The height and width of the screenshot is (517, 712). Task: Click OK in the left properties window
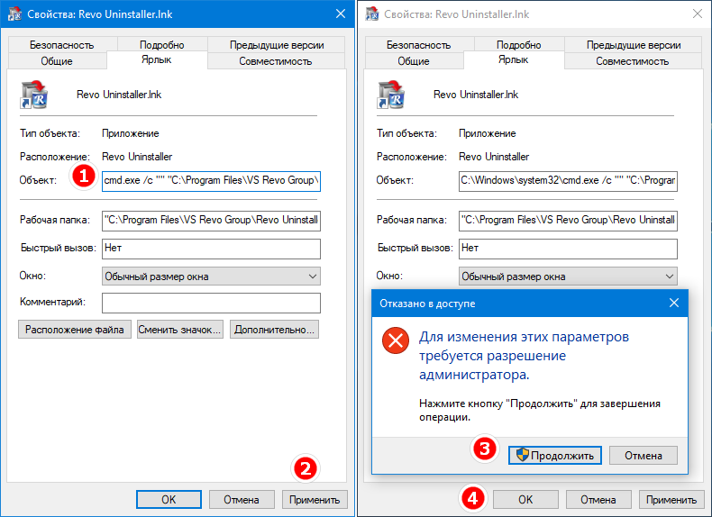click(169, 499)
